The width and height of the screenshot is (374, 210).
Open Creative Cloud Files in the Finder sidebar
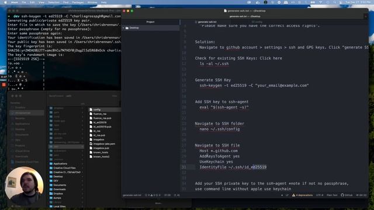(25, 162)
